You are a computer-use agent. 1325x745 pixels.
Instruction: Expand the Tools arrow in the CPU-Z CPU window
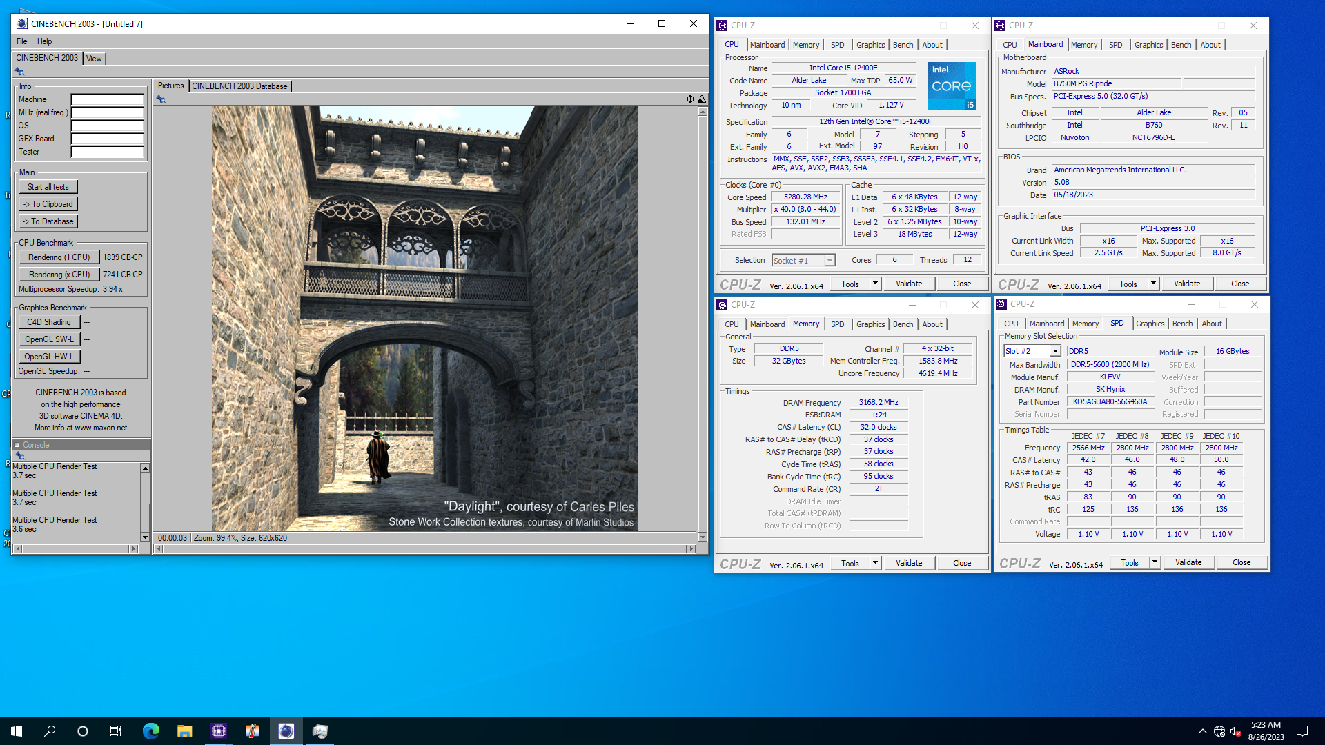[875, 284]
